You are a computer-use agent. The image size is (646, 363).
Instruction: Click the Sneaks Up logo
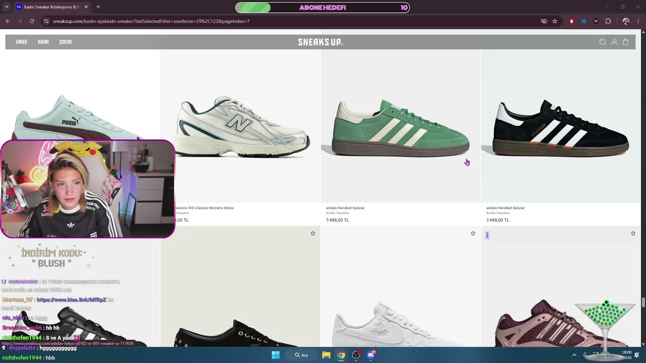point(320,42)
